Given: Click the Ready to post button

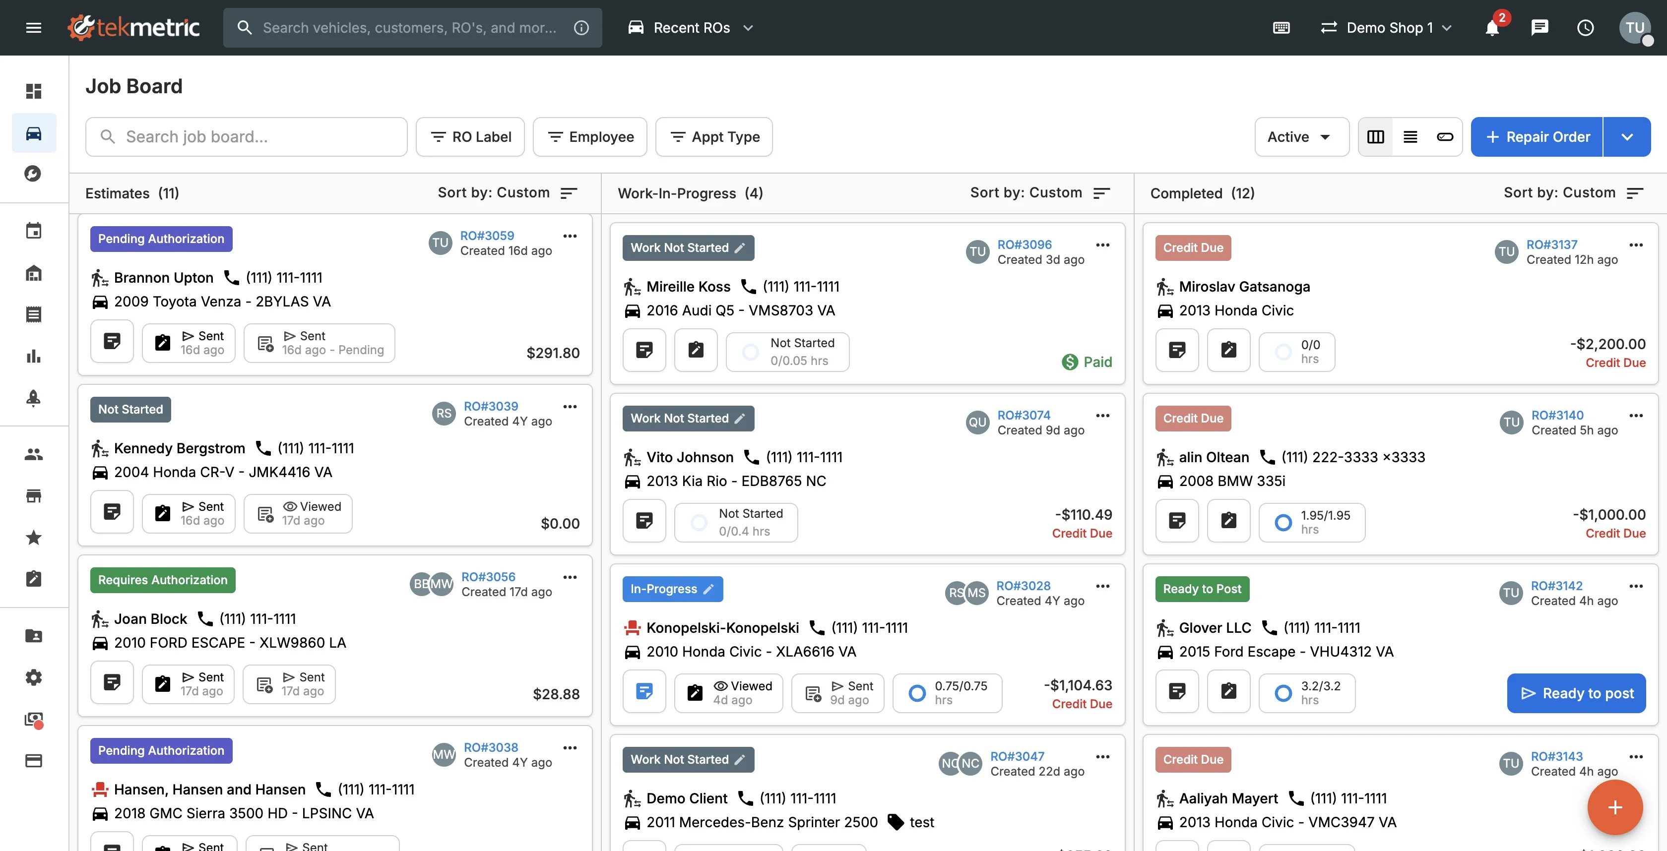Looking at the screenshot, I should click(1576, 693).
